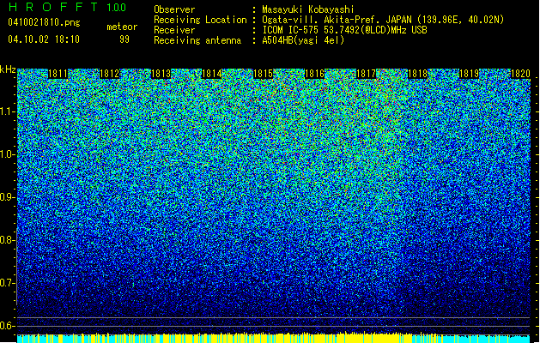The image size is (540, 343).
Task: Click the Receiving Location field label
Action: coord(200,20)
